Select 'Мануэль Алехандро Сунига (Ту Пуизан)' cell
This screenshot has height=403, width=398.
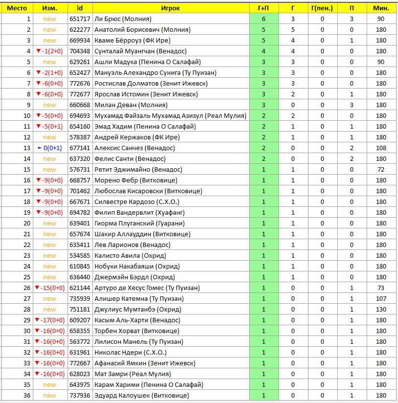pyautogui.click(x=171, y=73)
